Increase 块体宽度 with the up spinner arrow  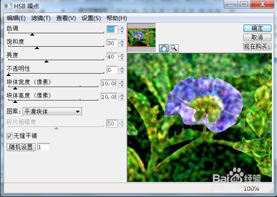click(x=121, y=81)
